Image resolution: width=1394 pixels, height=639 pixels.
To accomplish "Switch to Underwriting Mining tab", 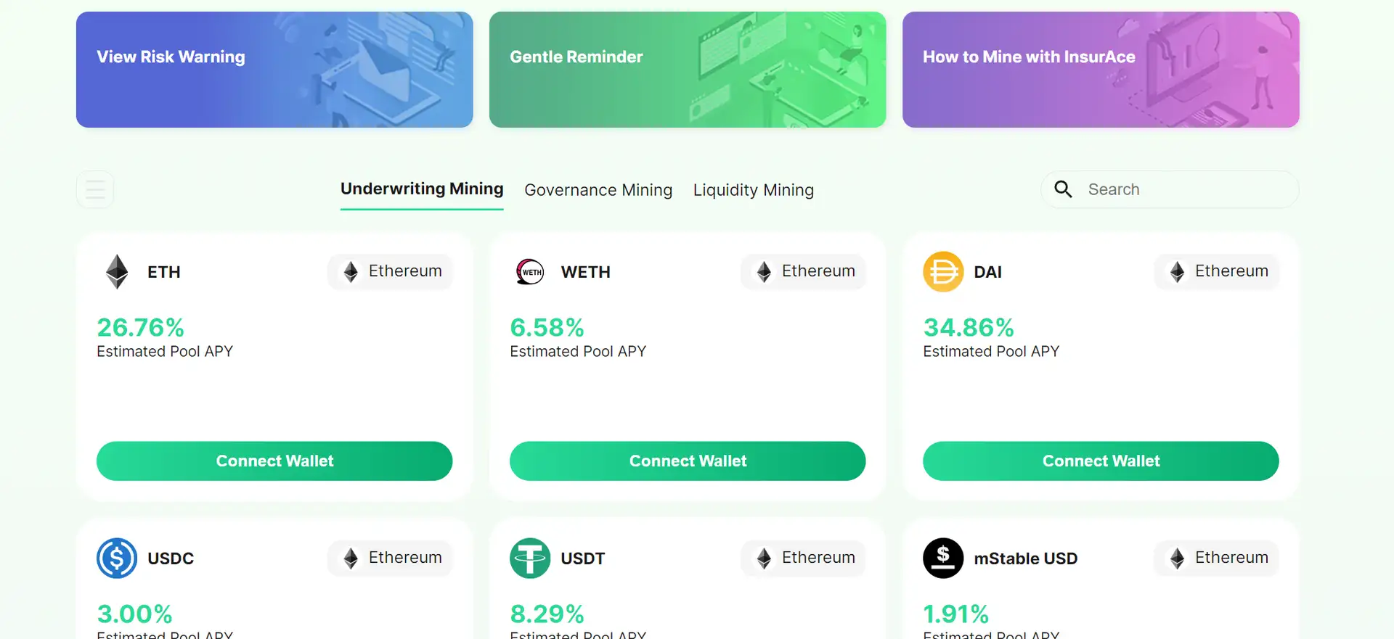I will click(x=422, y=189).
